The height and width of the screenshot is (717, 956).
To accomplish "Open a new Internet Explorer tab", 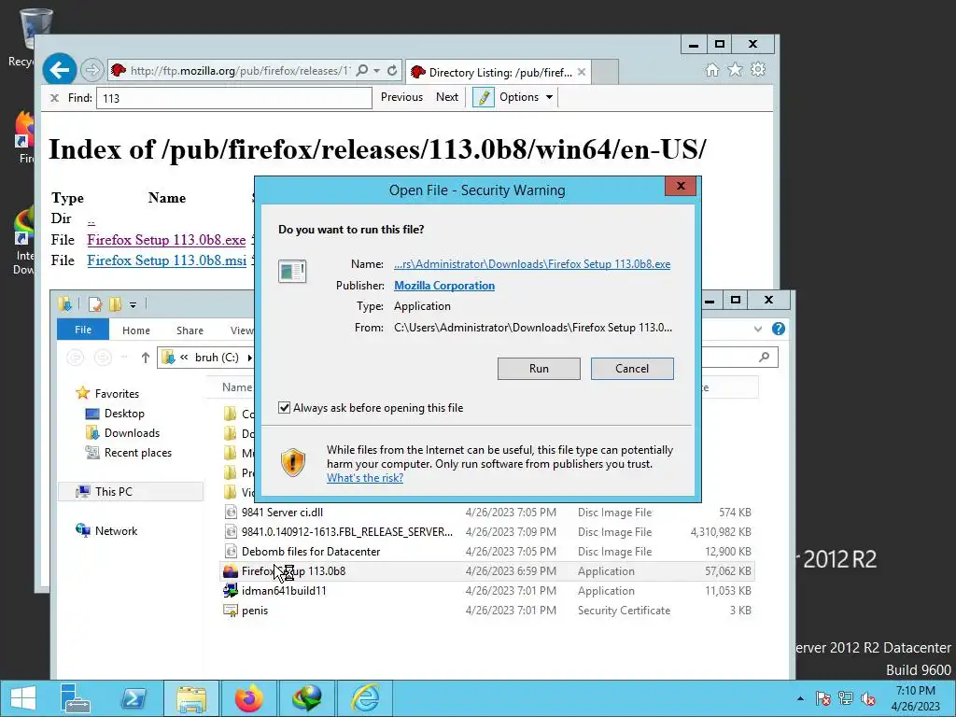I will pos(605,73).
